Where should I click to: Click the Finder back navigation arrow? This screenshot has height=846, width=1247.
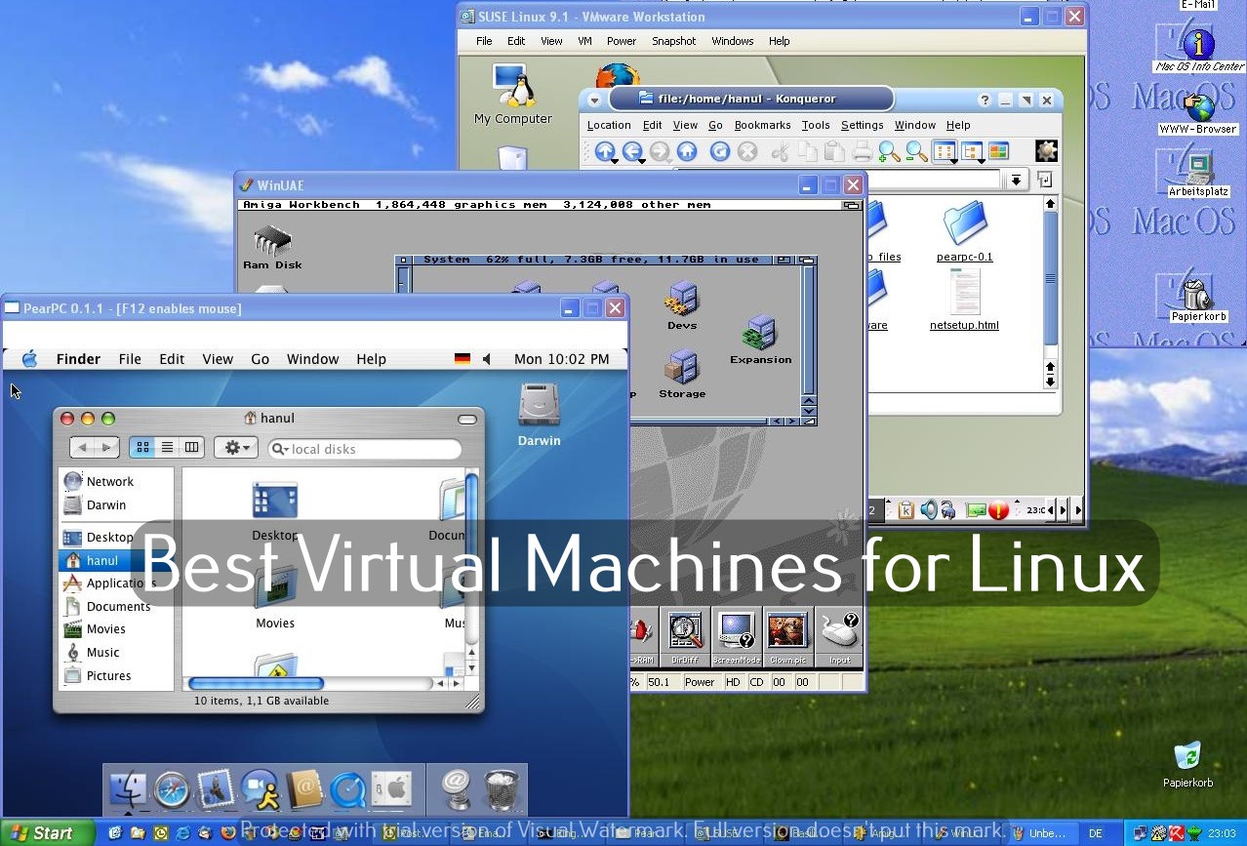pos(83,447)
